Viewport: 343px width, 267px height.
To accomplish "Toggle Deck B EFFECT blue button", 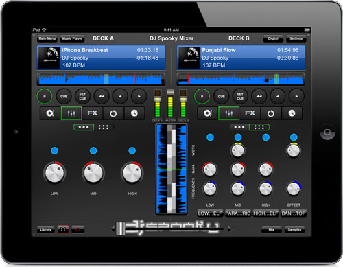I will click(294, 137).
